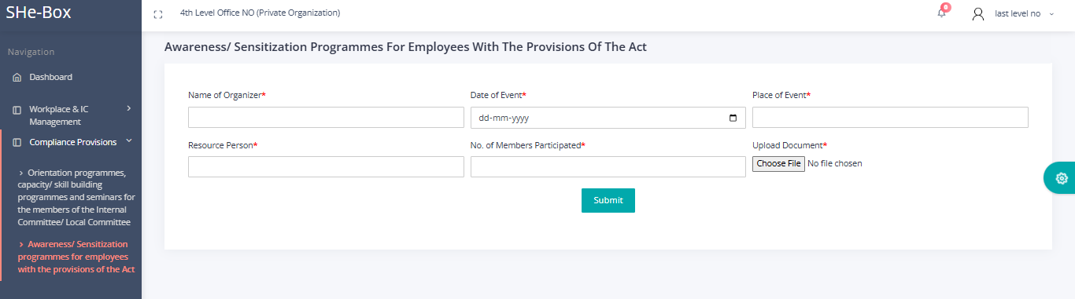Open Orientation programmes submenu item

76,197
